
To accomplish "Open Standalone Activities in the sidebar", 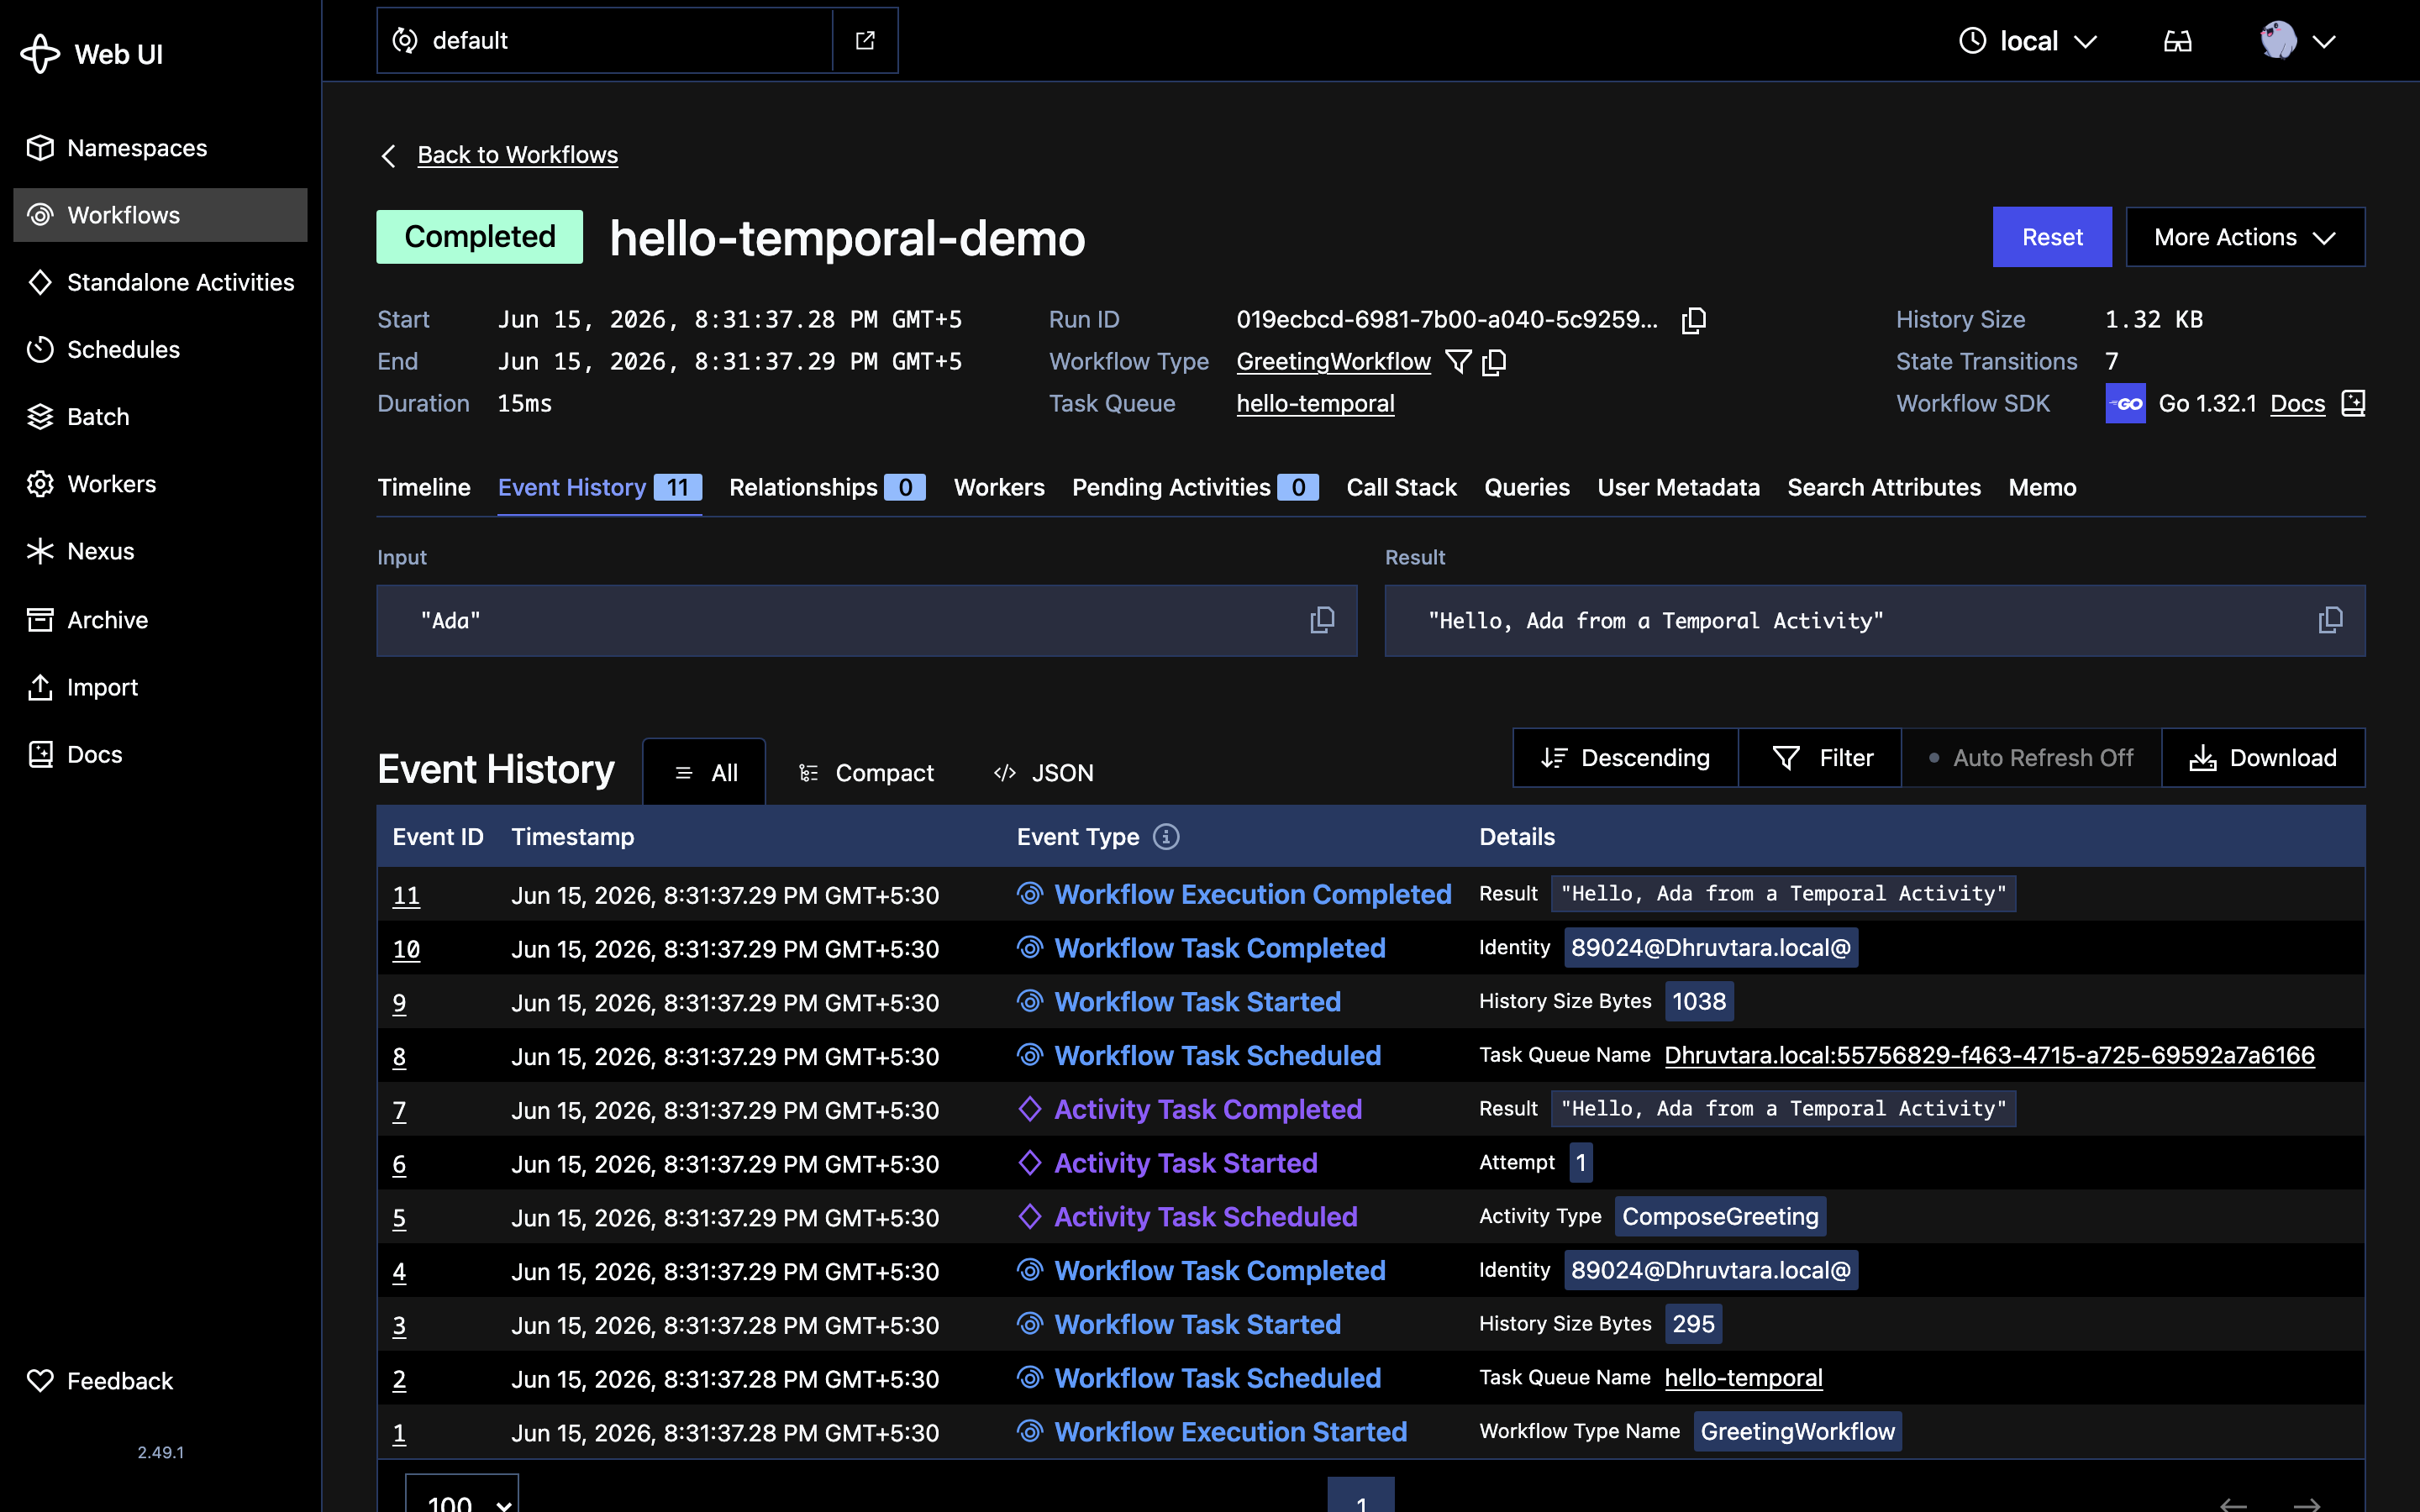I will 160,282.
